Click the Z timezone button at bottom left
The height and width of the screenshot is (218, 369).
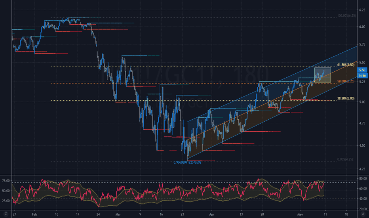6,214
